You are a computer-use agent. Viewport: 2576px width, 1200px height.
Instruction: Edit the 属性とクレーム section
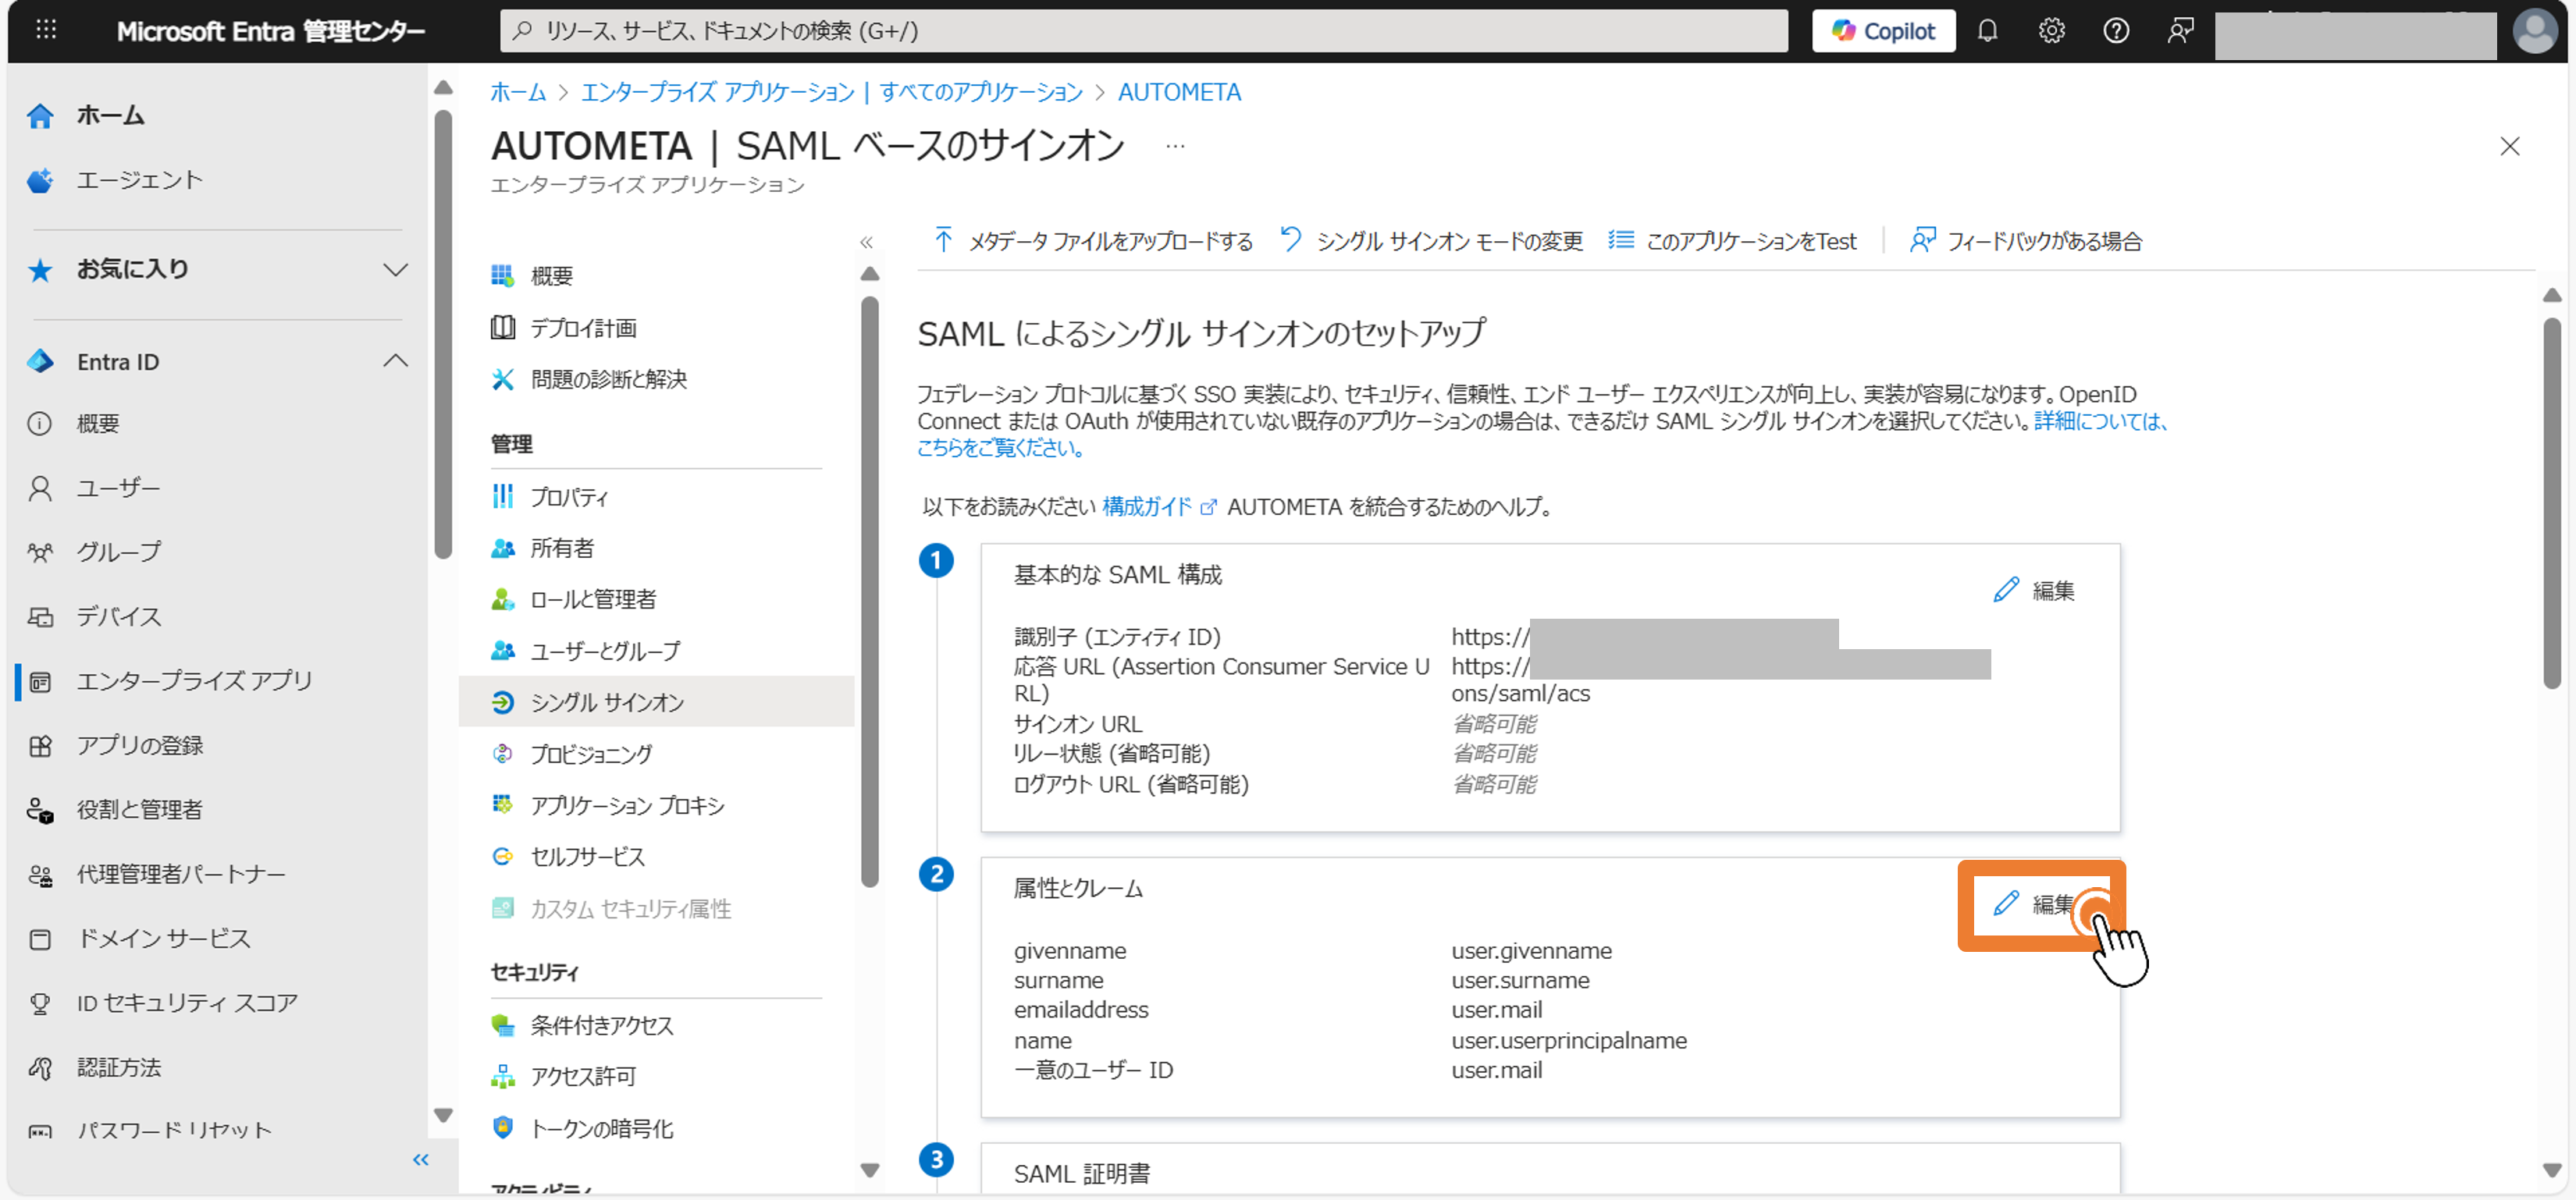(2033, 904)
